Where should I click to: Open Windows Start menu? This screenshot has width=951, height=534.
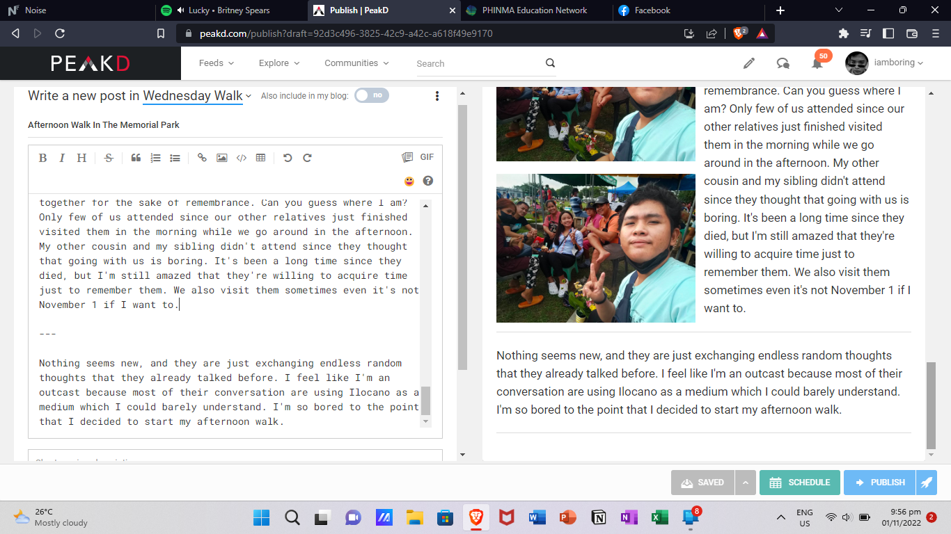262,517
